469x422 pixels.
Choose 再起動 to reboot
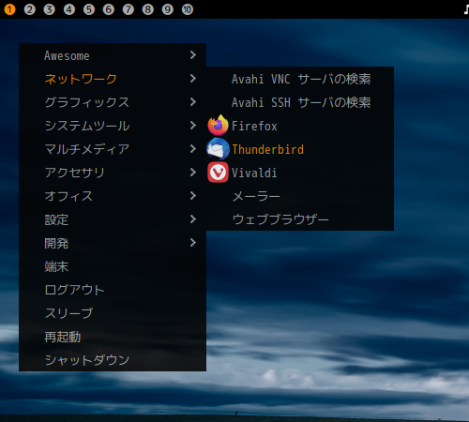pyautogui.click(x=113, y=337)
